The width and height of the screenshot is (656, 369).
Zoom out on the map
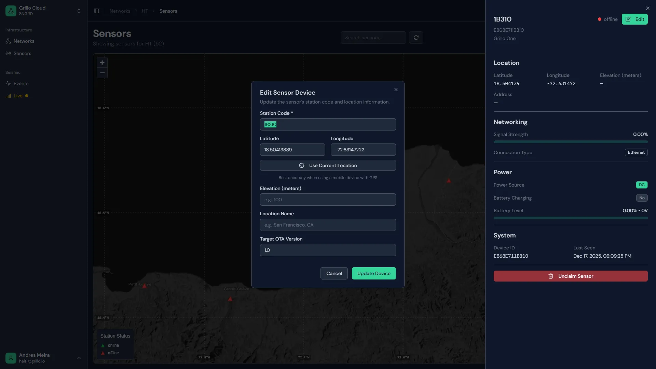pos(102,73)
